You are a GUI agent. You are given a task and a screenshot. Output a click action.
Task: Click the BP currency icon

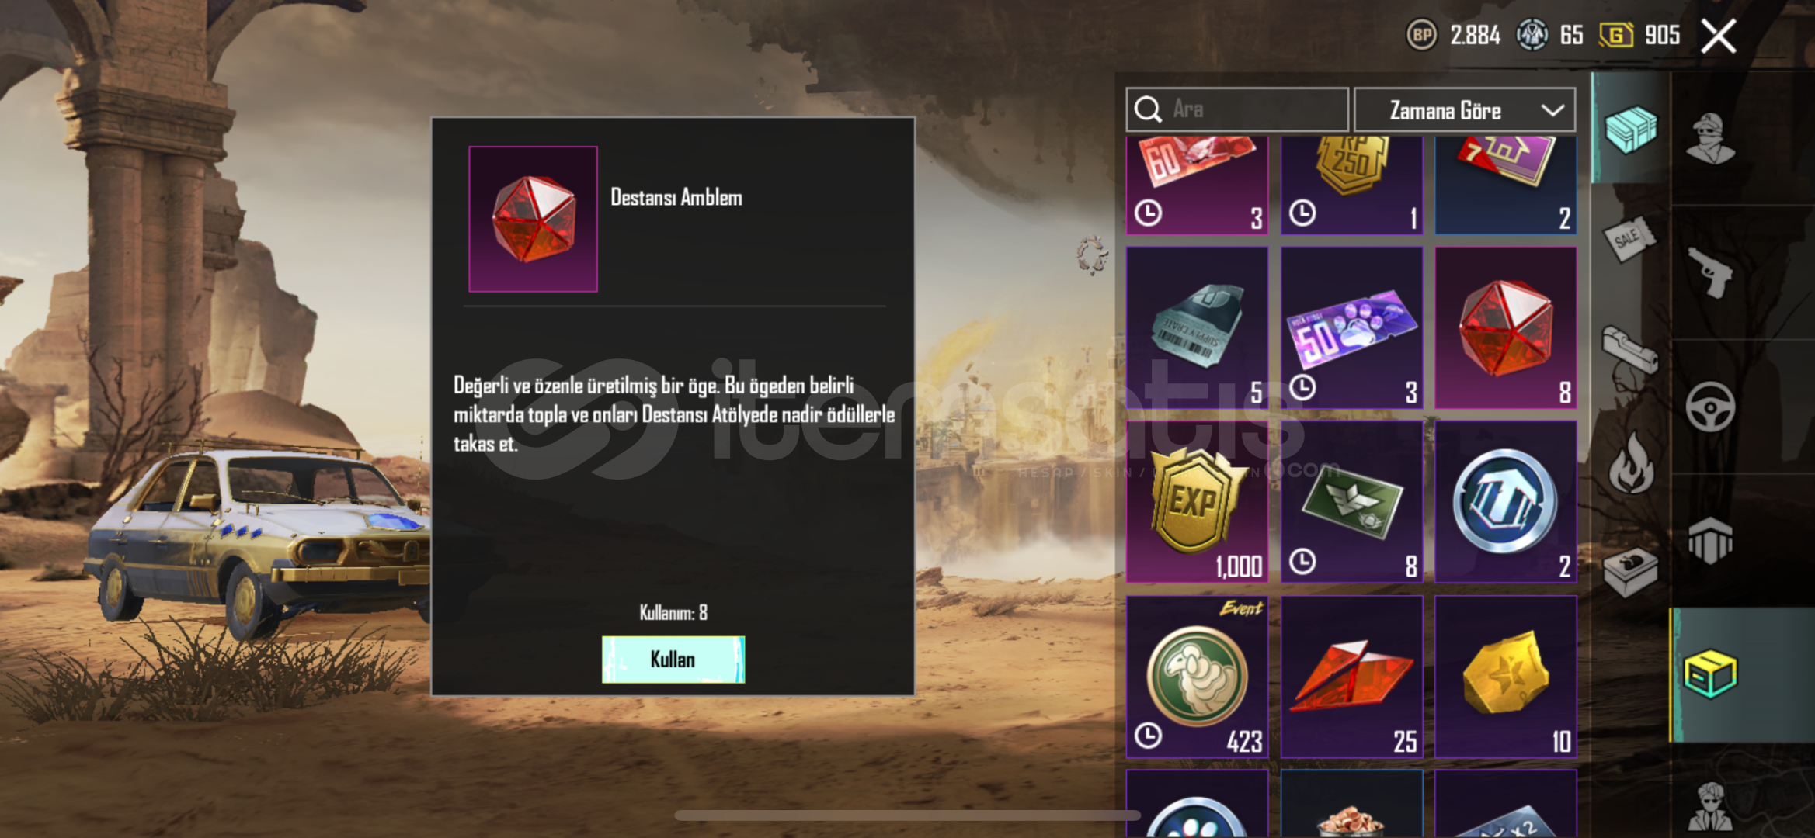click(x=1421, y=35)
